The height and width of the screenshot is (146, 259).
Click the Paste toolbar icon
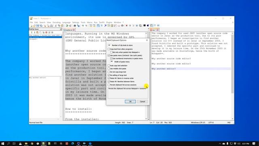pyautogui.click(x=62, y=26)
